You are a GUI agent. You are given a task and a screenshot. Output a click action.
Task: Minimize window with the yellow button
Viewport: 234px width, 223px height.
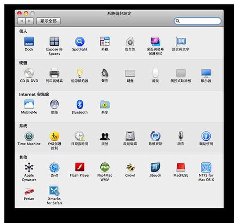(x=26, y=13)
